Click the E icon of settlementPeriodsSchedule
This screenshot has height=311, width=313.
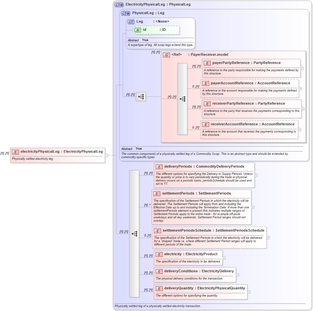pos(157,231)
